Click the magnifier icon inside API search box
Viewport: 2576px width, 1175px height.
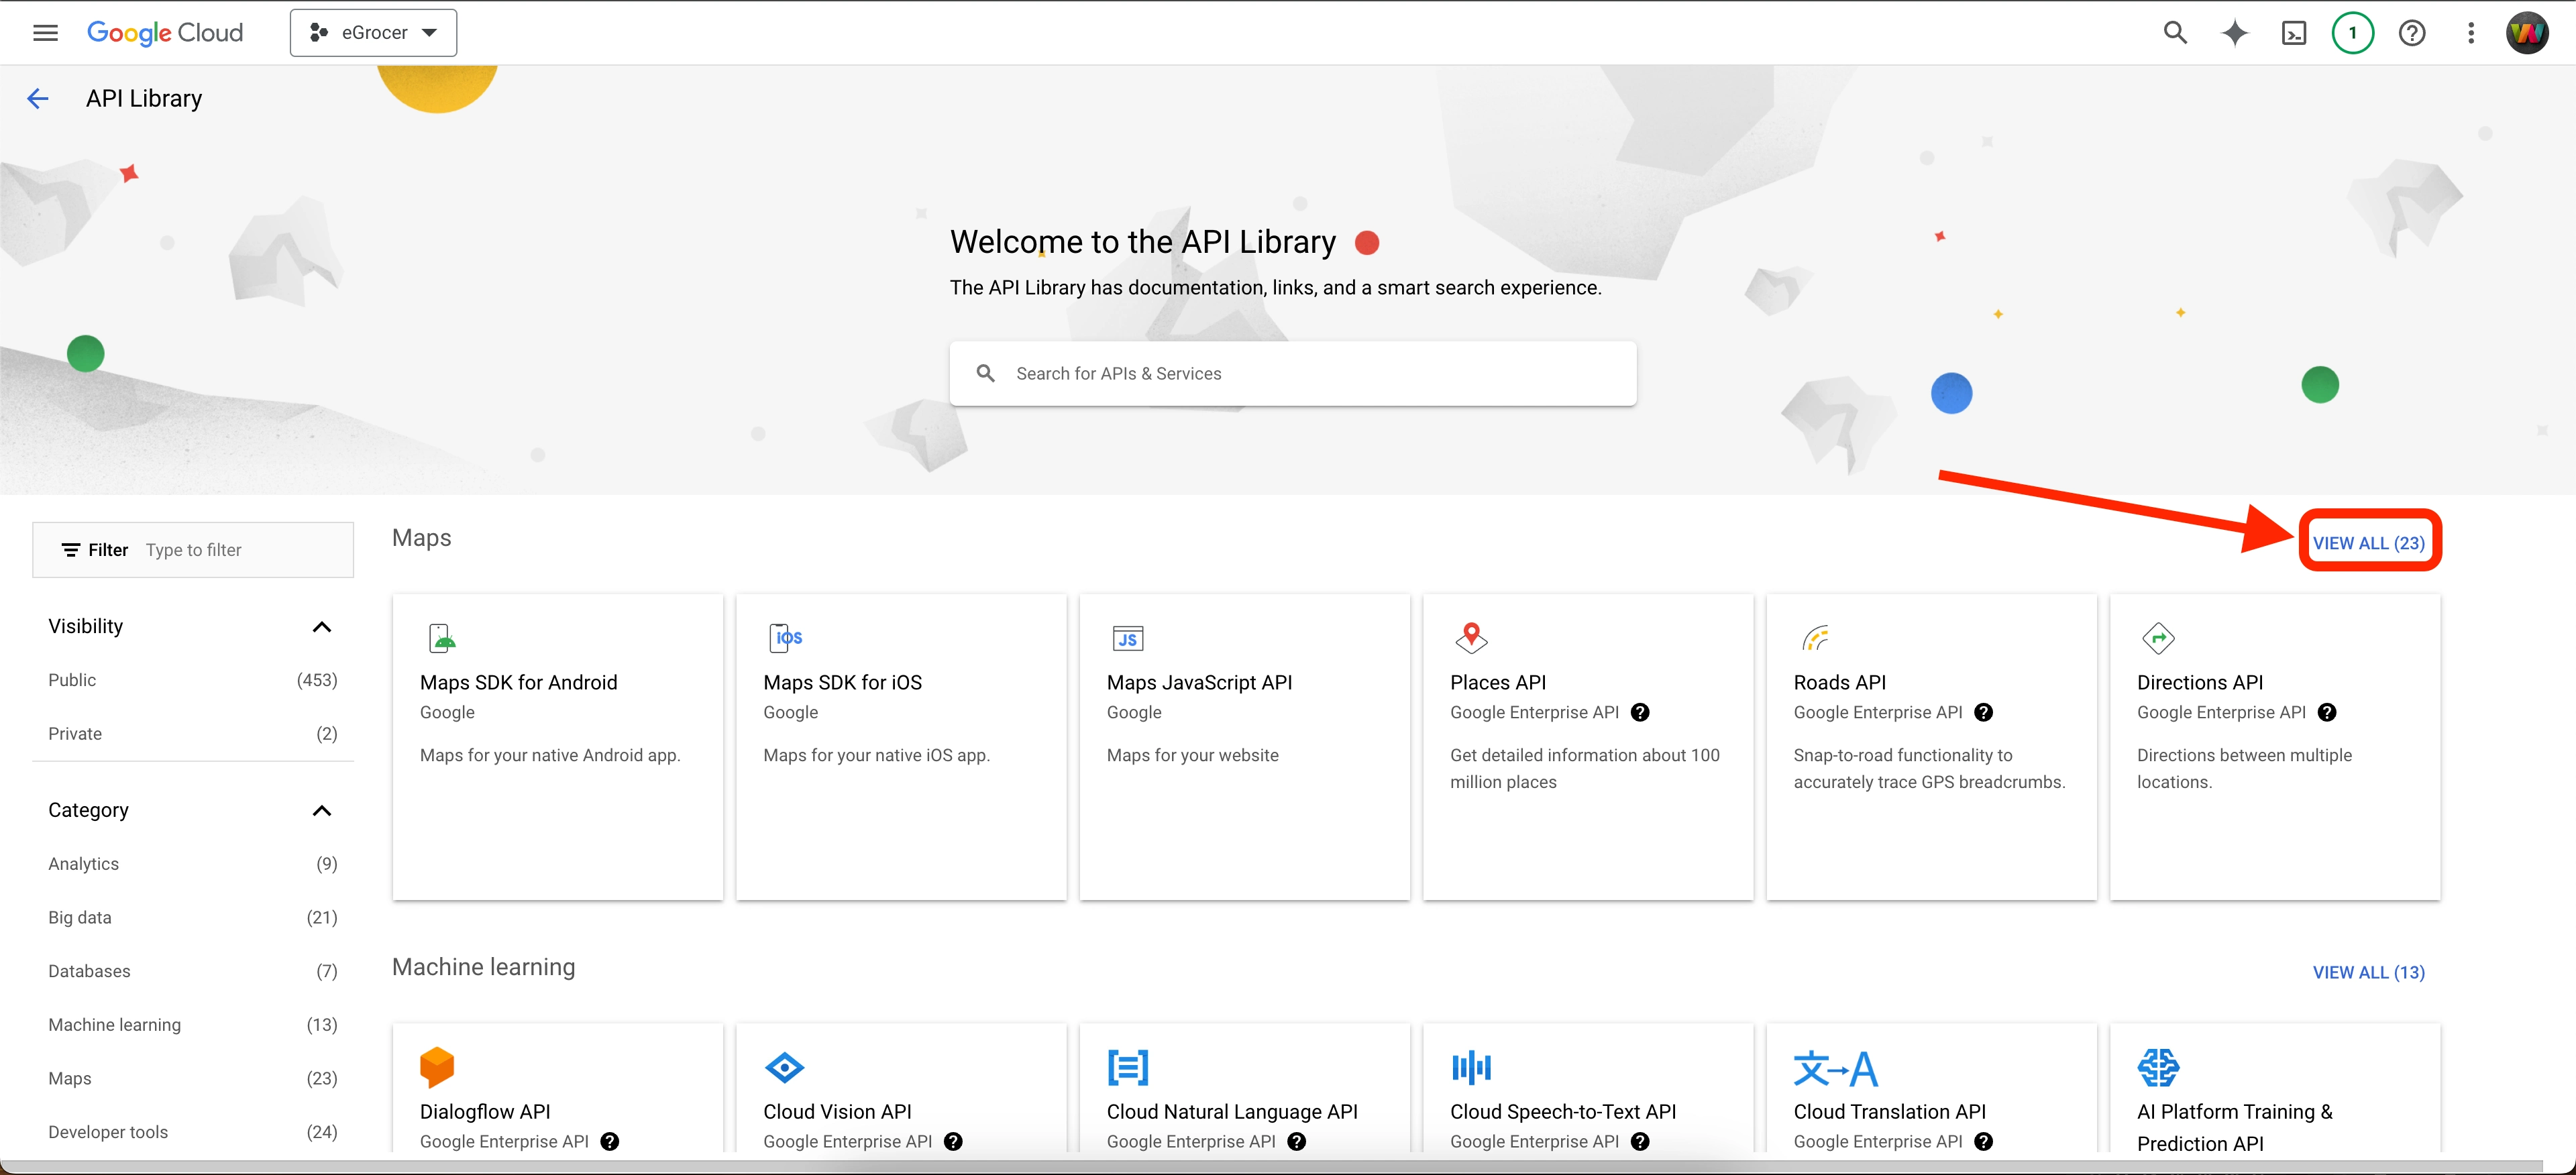point(985,373)
